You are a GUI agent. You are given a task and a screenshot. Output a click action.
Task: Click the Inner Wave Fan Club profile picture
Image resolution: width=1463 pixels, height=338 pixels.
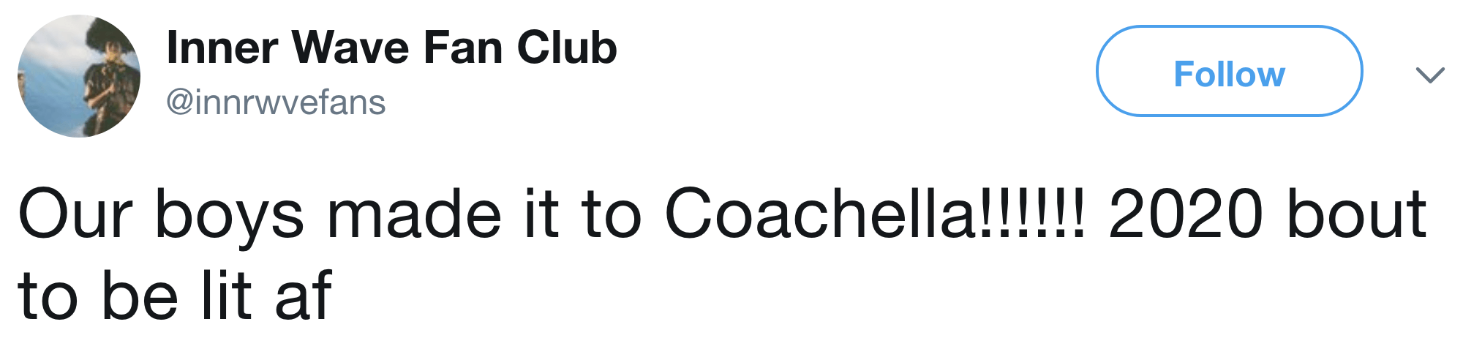pyautogui.click(x=79, y=76)
